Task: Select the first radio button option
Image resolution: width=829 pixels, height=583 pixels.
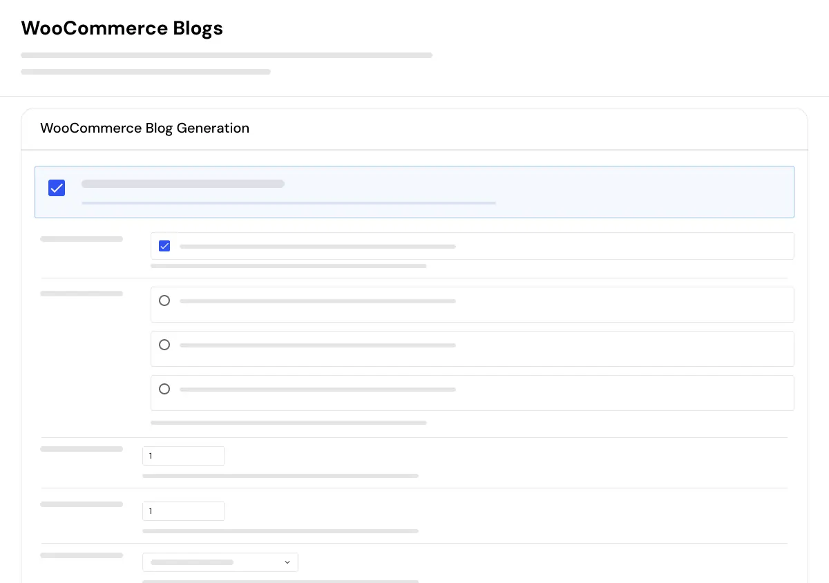Action: pos(164,300)
